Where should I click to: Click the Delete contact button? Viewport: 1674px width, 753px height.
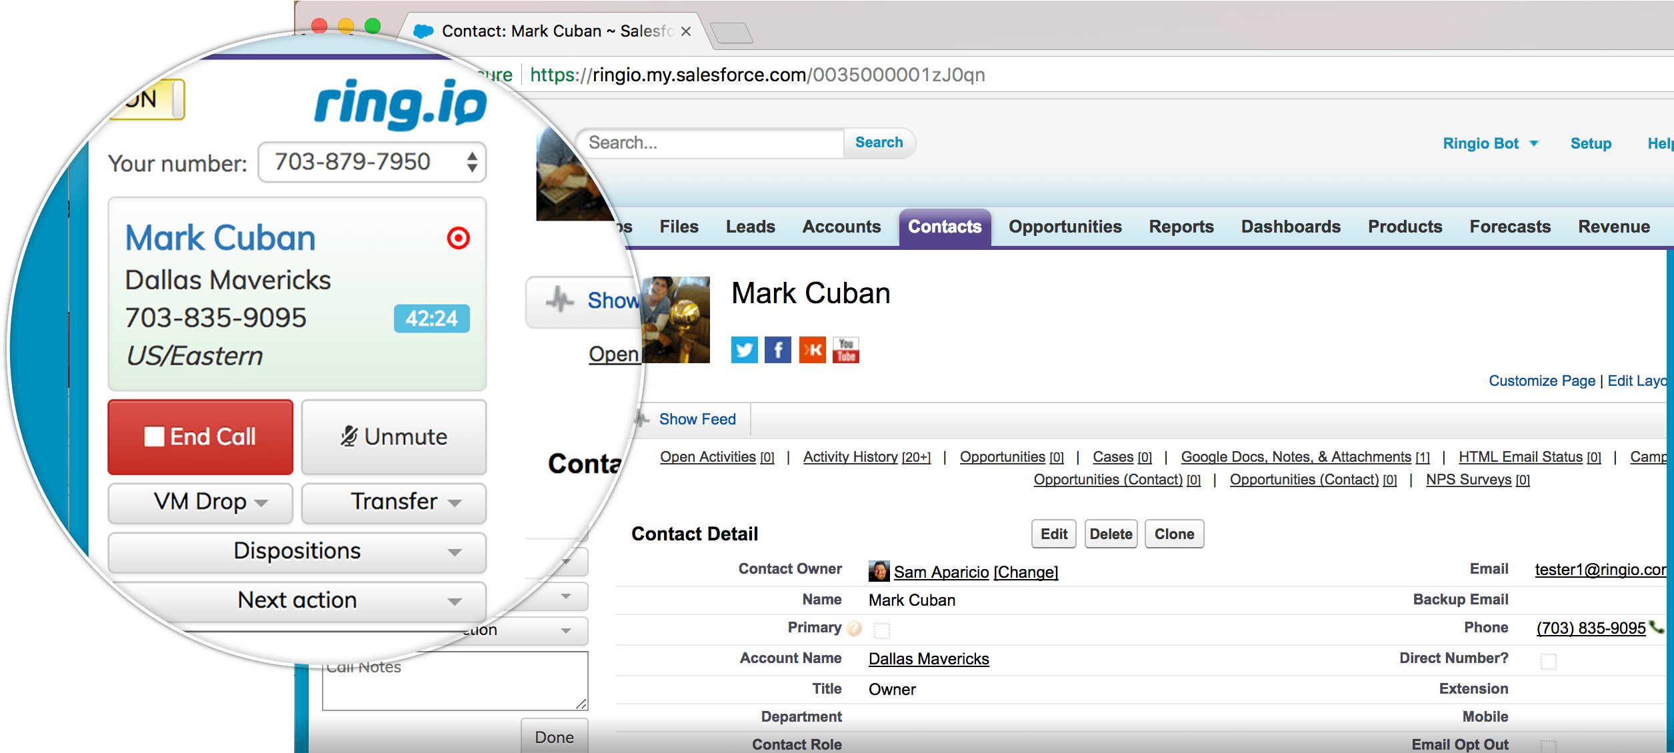pyautogui.click(x=1111, y=534)
